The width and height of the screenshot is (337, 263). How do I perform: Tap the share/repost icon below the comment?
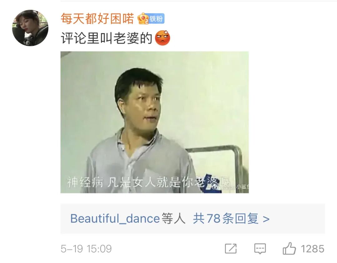231,249
